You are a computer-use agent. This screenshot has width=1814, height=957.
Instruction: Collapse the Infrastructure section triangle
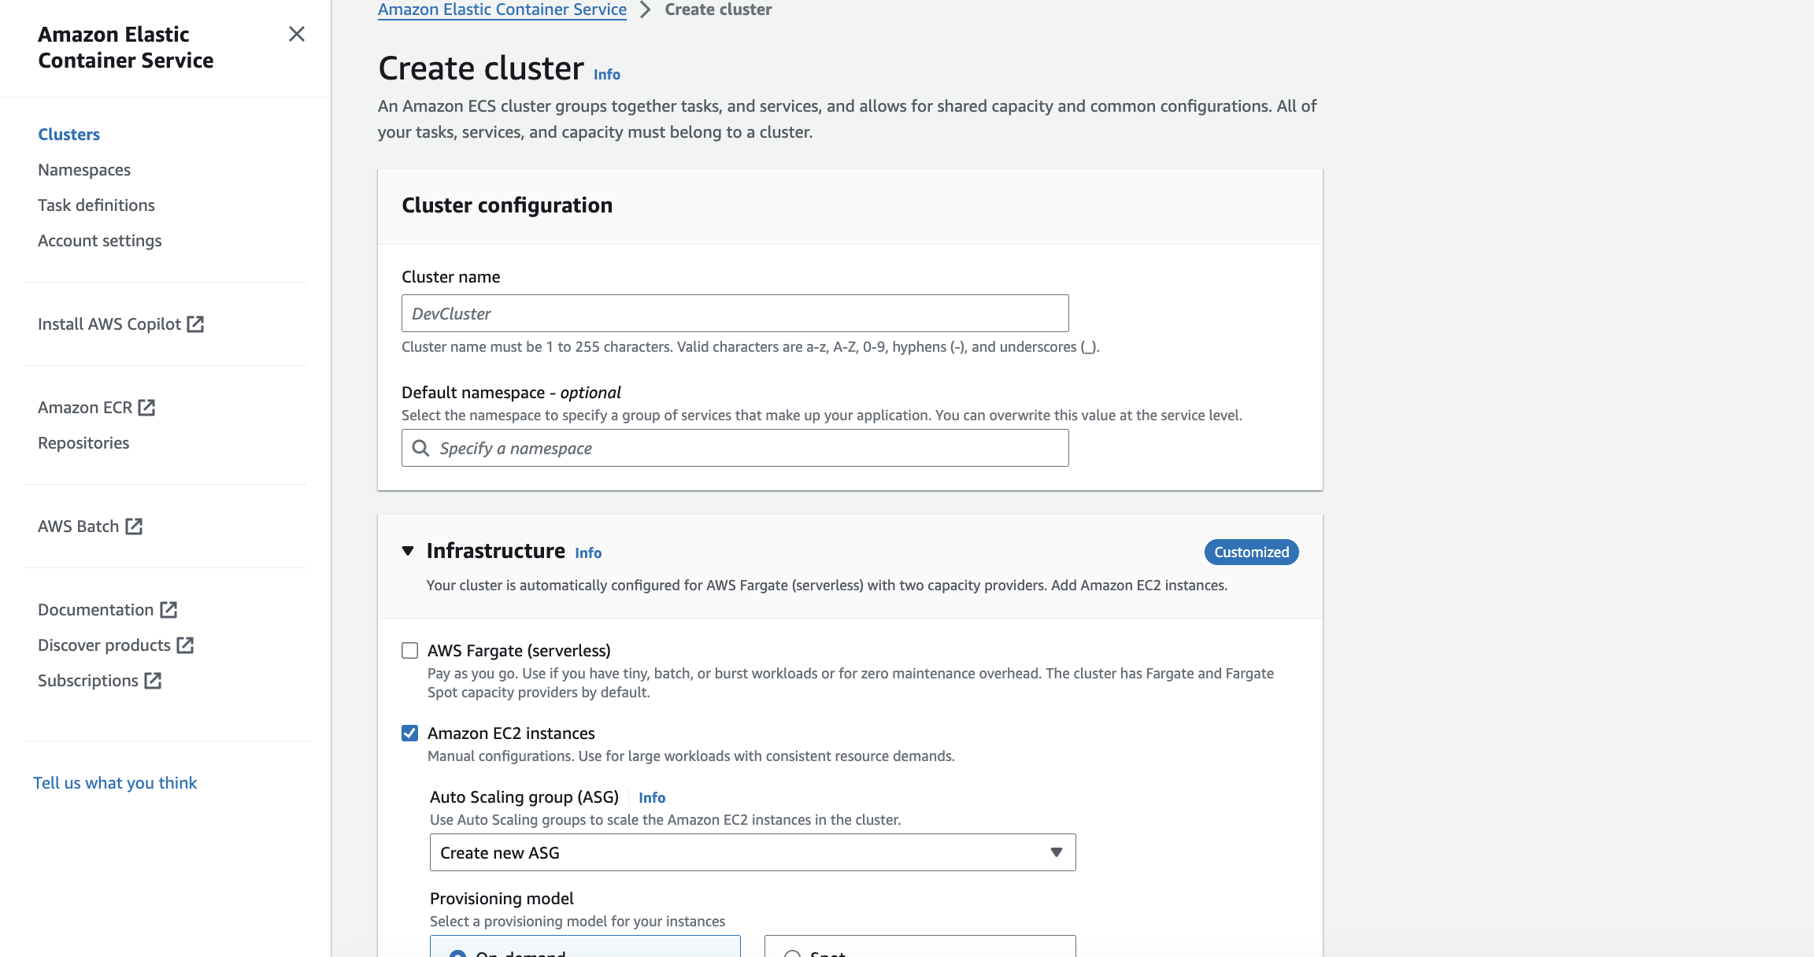[x=407, y=551]
